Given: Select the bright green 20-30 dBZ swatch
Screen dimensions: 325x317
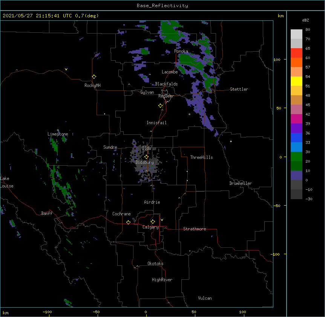Looking at the screenshot, I should point(296,157).
